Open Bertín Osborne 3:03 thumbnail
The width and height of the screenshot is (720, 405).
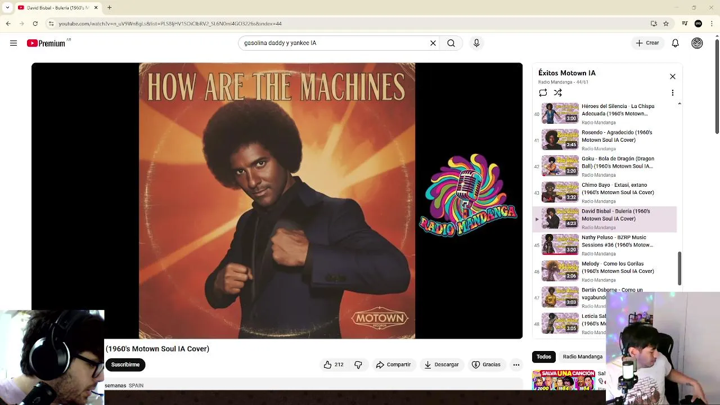point(560,297)
